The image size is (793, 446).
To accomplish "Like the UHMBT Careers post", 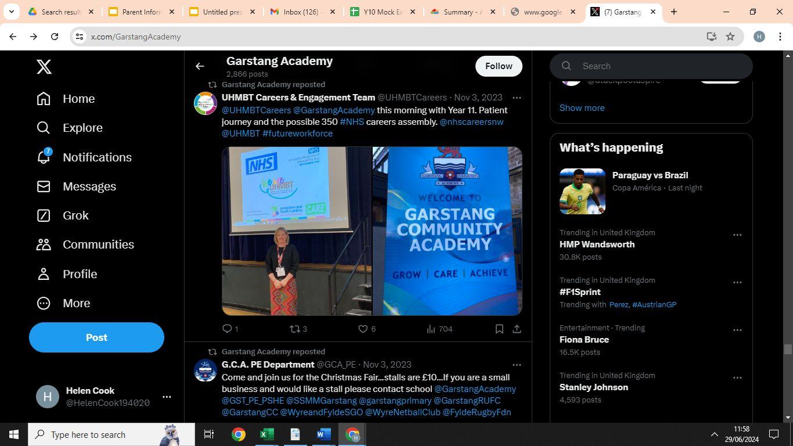I will click(x=367, y=329).
